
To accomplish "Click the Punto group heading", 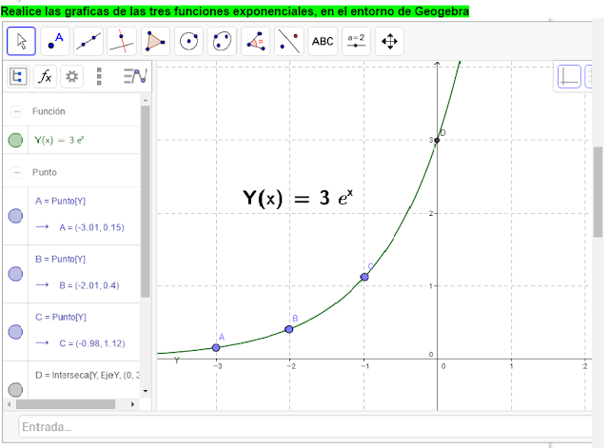I will tap(45, 172).
